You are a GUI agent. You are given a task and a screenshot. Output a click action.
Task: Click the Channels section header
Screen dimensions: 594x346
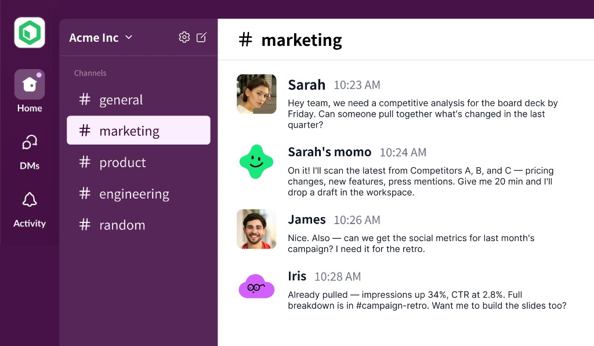[x=90, y=73]
